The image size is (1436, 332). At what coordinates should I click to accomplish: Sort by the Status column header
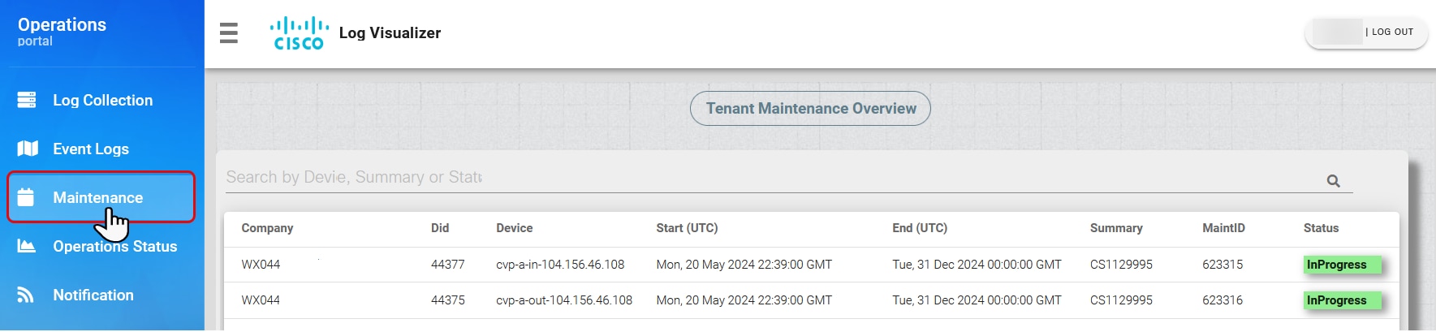1321,228
